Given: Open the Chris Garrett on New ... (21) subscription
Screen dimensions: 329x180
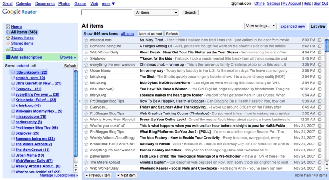Looking at the screenshot, I should (38, 83).
